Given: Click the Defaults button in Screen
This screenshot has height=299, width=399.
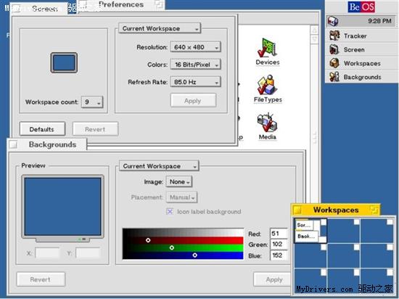Looking at the screenshot, I should [42, 129].
